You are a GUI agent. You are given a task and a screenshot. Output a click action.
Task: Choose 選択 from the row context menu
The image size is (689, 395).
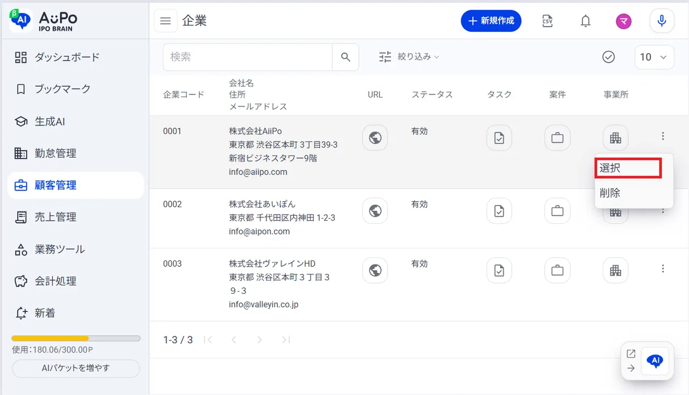point(628,168)
